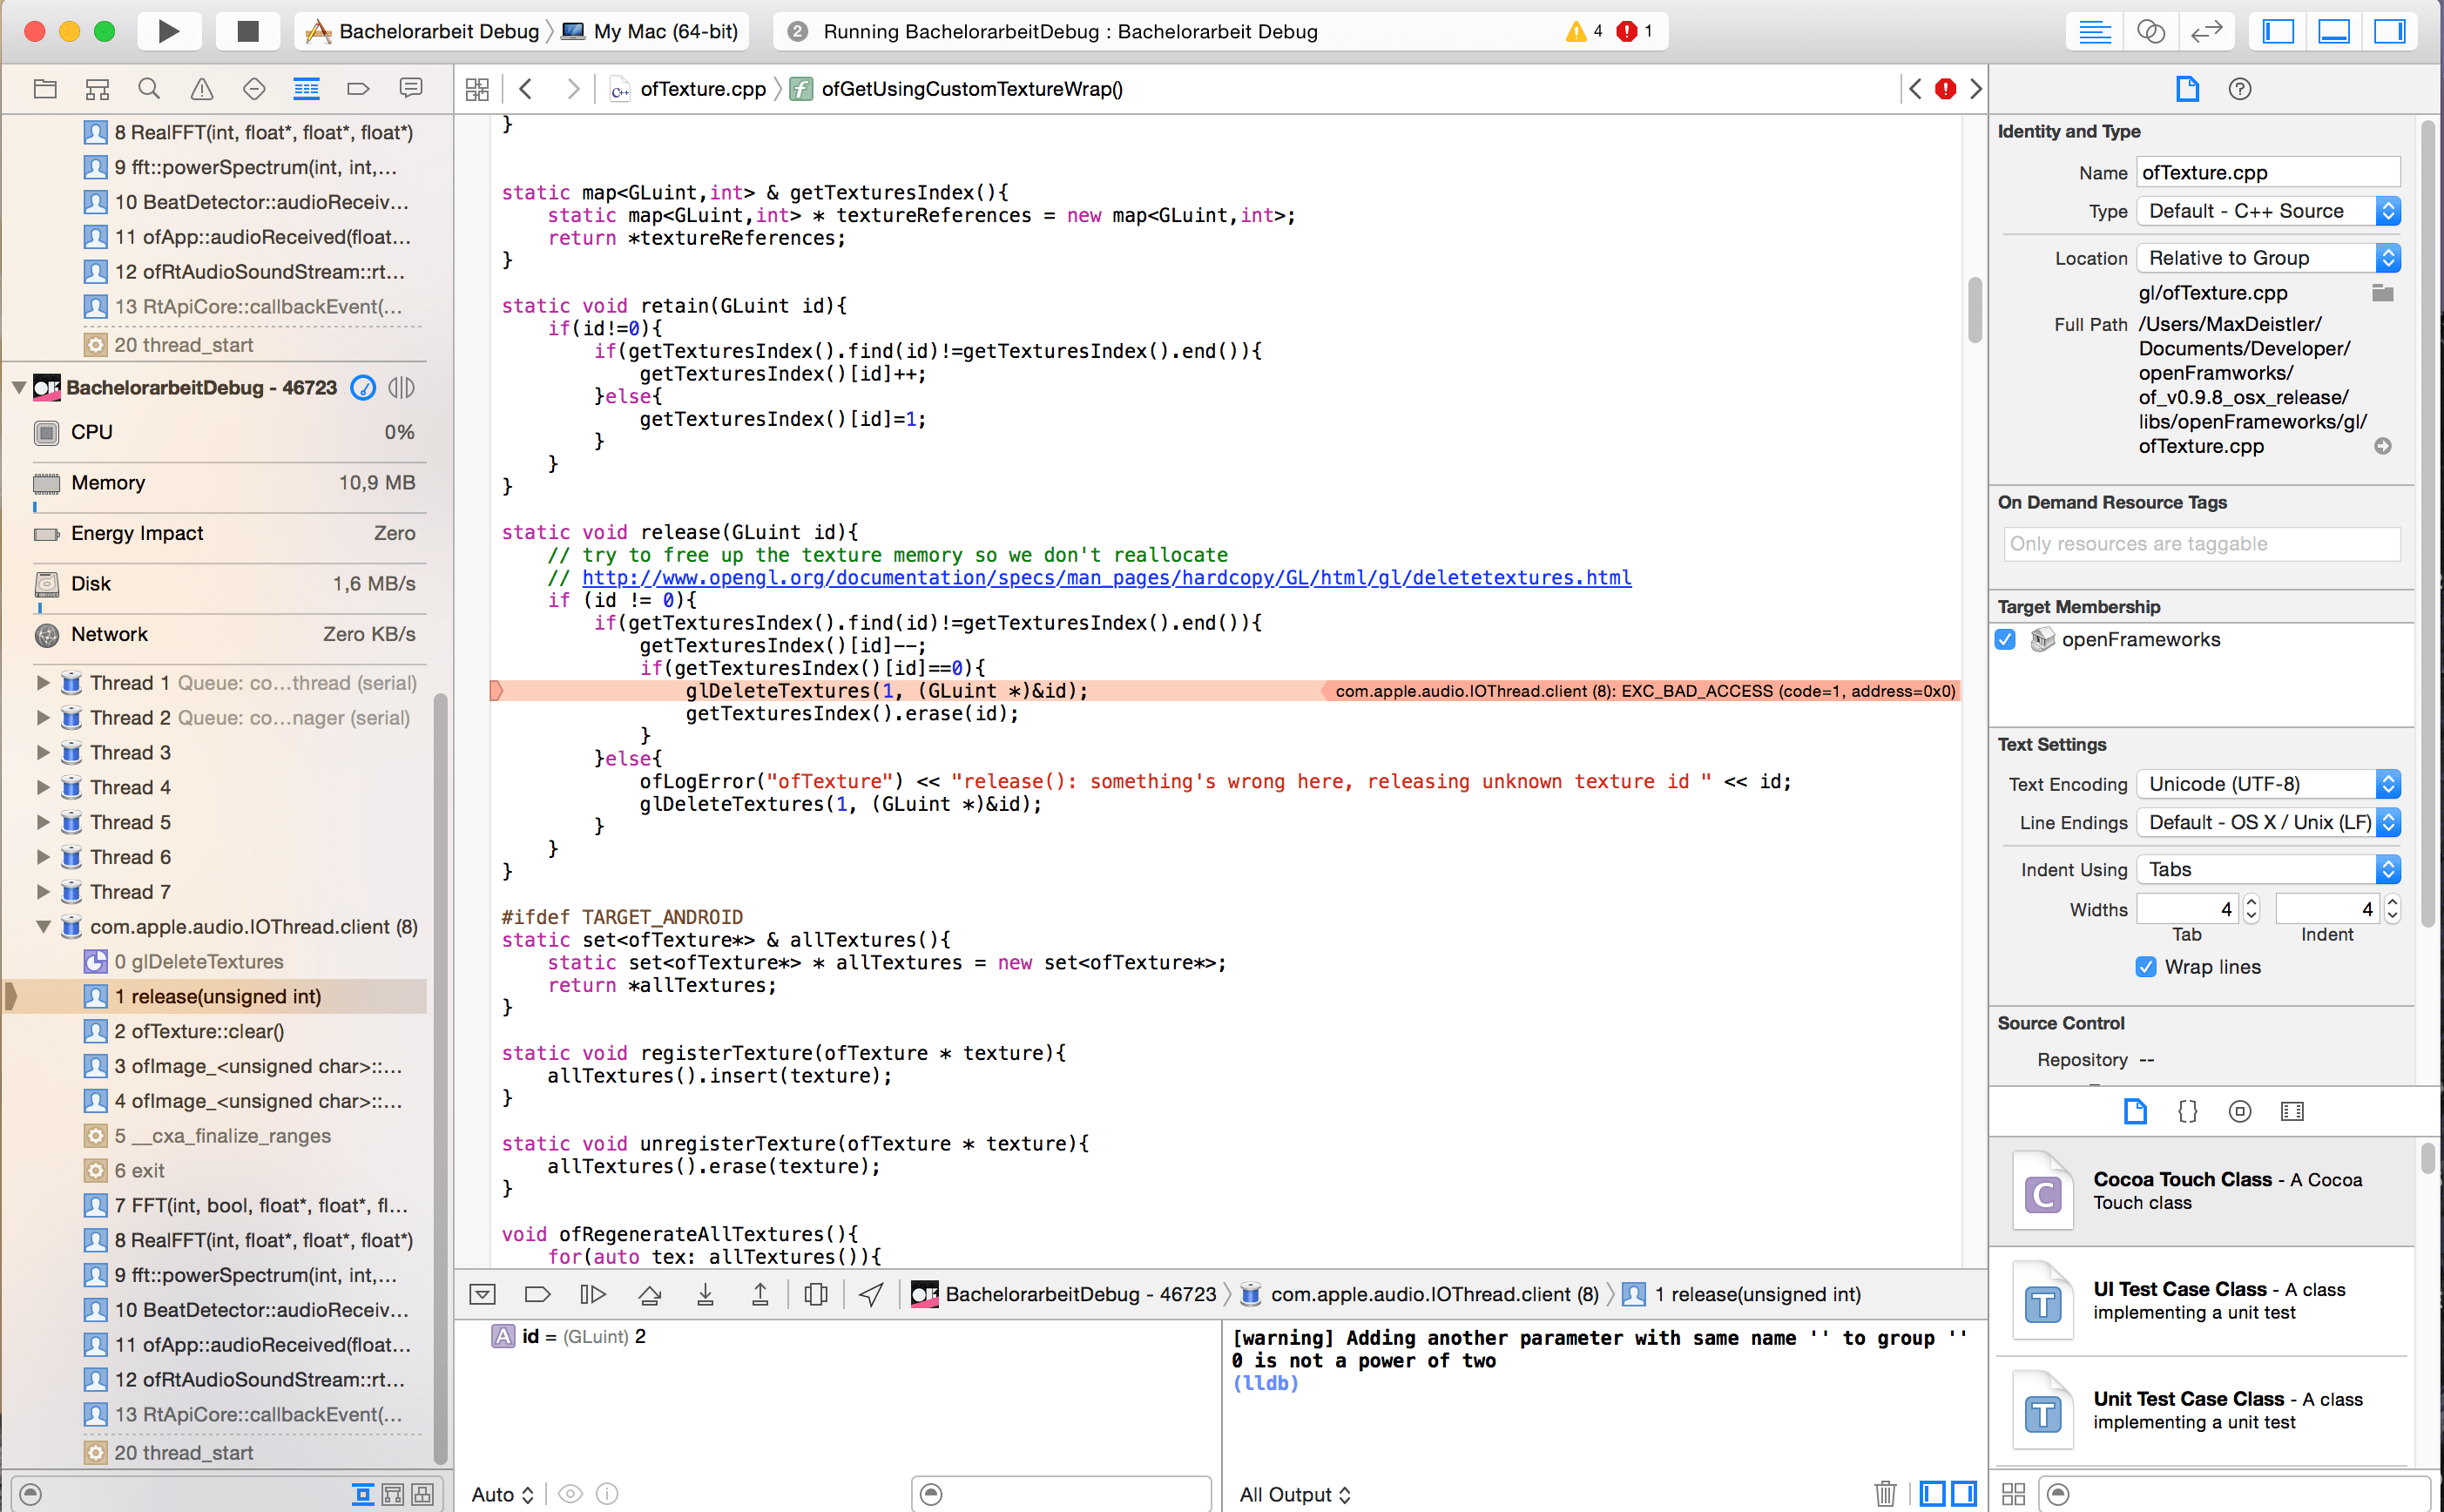Viewport: 2444px width, 1512px height.
Task: Click Continue program execution button
Action: point(593,1295)
